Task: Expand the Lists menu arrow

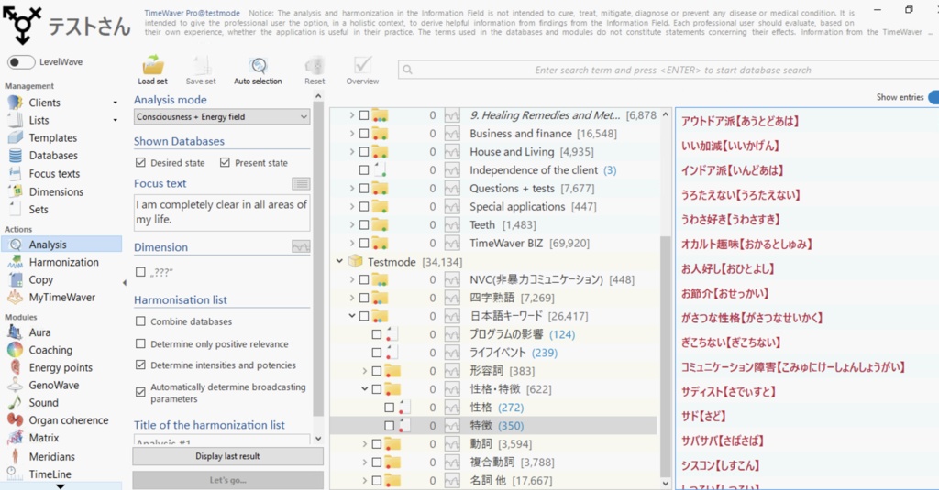Action: [x=115, y=120]
